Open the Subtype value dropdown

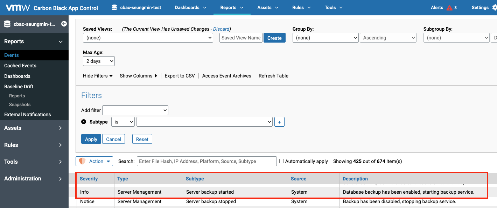coord(204,122)
